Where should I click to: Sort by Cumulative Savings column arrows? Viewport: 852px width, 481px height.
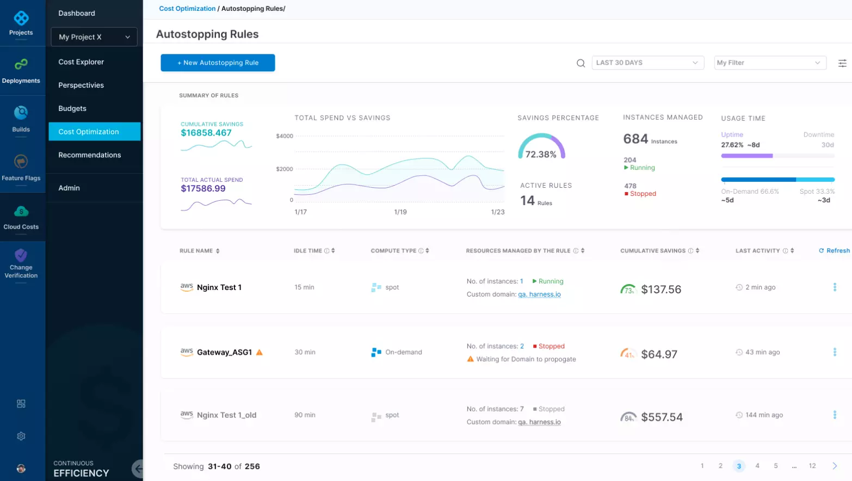tap(697, 251)
